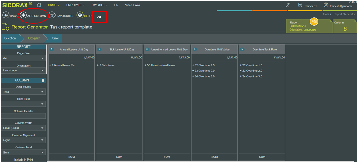Select column number 4 badge
Screen dimensions: 358x163
point(195,49)
